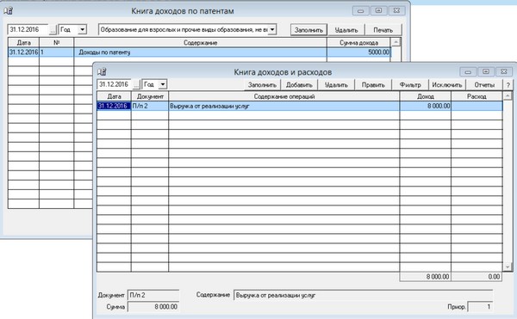This screenshot has height=319, width=517.
Task: Click the 8 000.00 income cell in the row
Action: (x=426, y=106)
